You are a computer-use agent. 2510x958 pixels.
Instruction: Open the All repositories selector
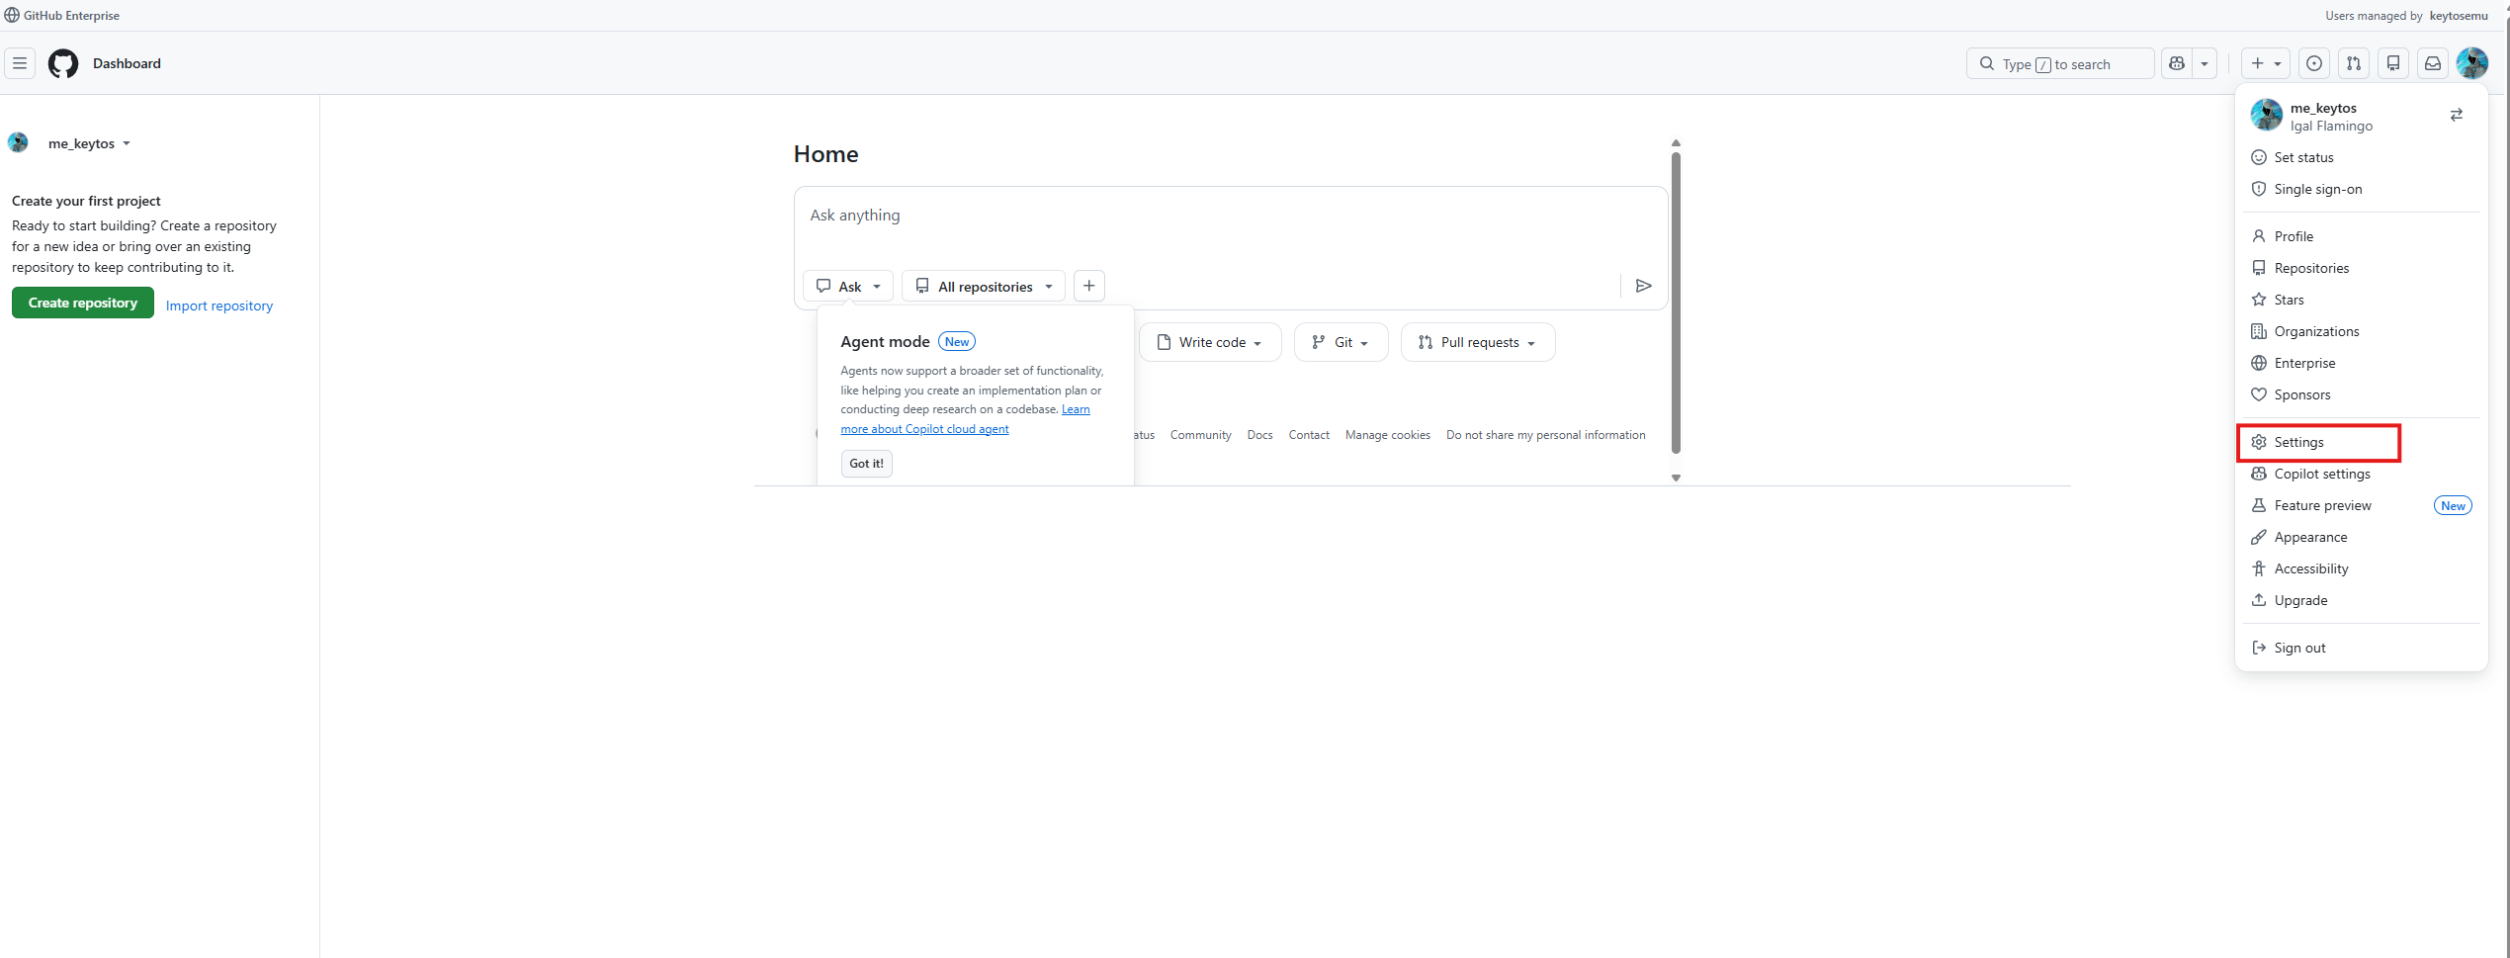983,286
